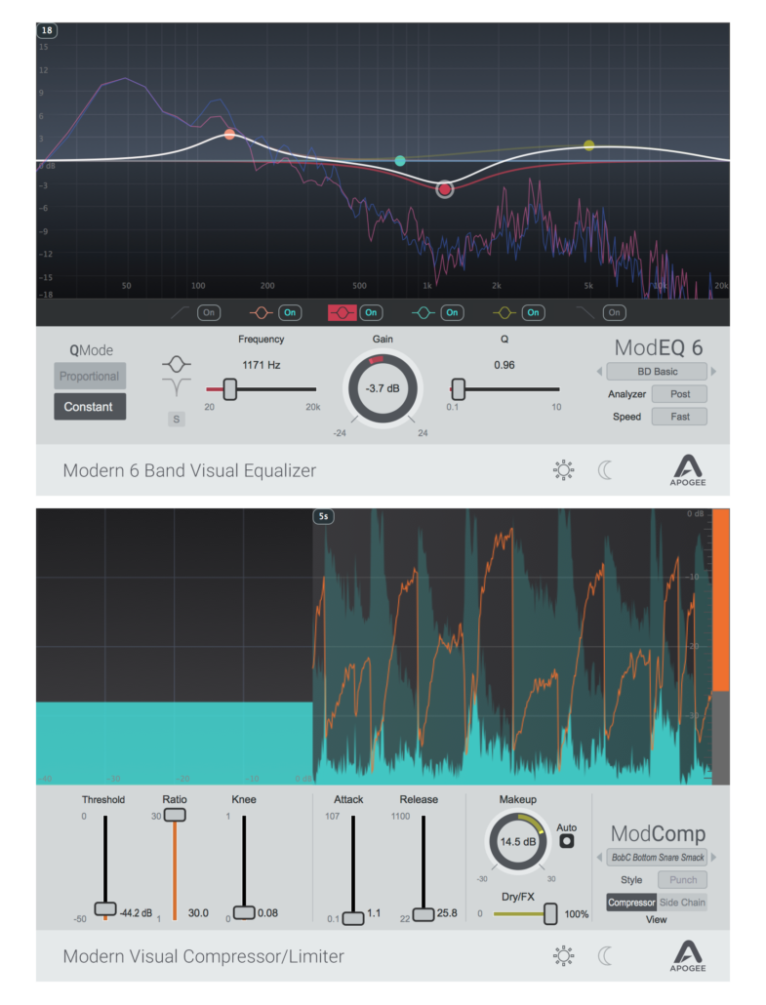This screenshot has width=766, height=1005.
Task: Select the high-pass filter band icon
Action: tap(181, 313)
